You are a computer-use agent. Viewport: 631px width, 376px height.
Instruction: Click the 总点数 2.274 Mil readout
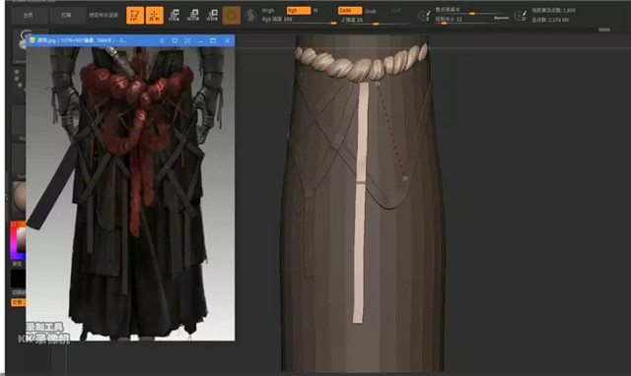coord(550,20)
